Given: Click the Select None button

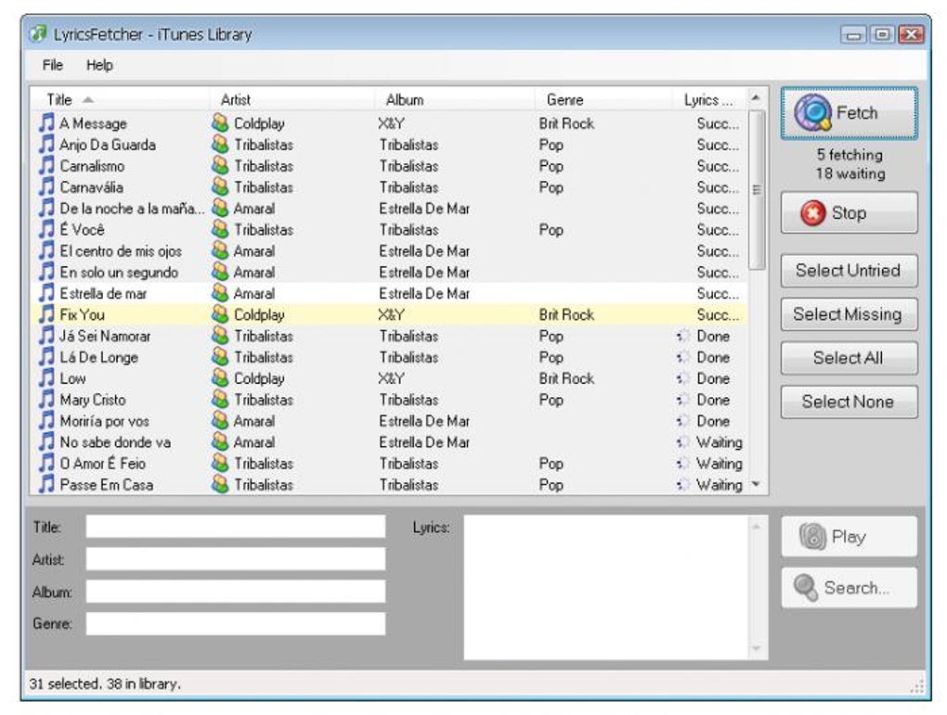Looking at the screenshot, I should [850, 402].
